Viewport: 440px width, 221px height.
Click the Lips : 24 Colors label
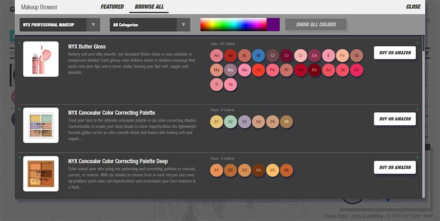pyautogui.click(x=222, y=44)
